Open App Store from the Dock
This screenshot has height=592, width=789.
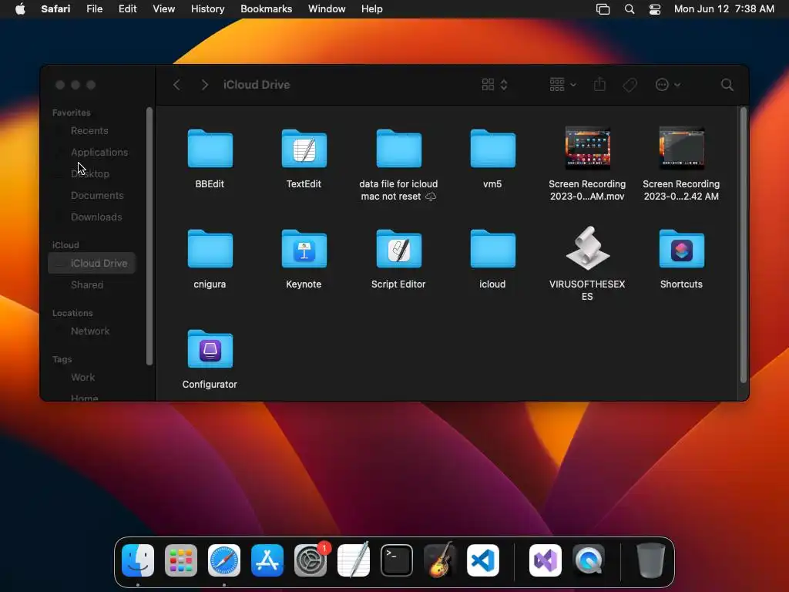click(x=267, y=560)
